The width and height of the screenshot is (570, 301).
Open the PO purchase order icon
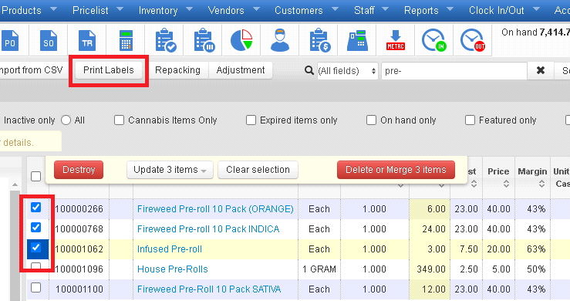point(10,40)
